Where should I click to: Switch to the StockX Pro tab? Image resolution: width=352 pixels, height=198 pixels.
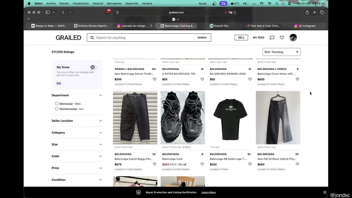click(221, 26)
